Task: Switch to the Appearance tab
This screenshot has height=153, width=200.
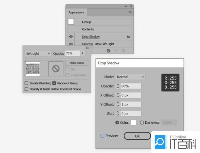Action: [x=76, y=12]
